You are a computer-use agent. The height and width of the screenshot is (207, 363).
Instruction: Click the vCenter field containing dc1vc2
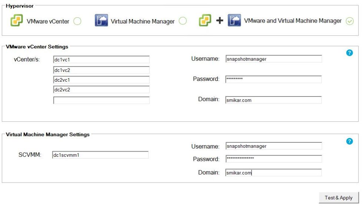pyautogui.click(x=101, y=70)
